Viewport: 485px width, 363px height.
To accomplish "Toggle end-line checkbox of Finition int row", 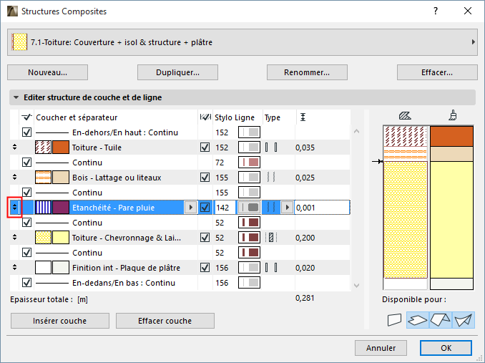I will coord(205,267).
